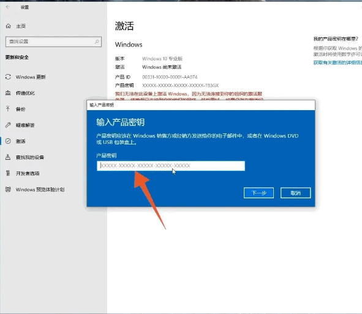Select the 激活 checkmark circle icon
The width and height of the screenshot is (362, 314).
click(8, 141)
